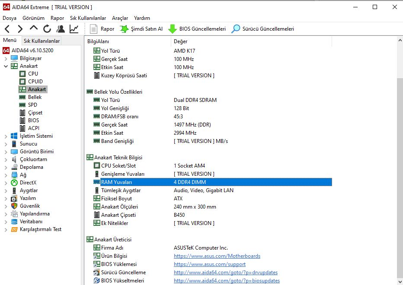This screenshot has width=403, height=285.
Task: Click the Yapılandırma tree icon
Action: click(14, 214)
